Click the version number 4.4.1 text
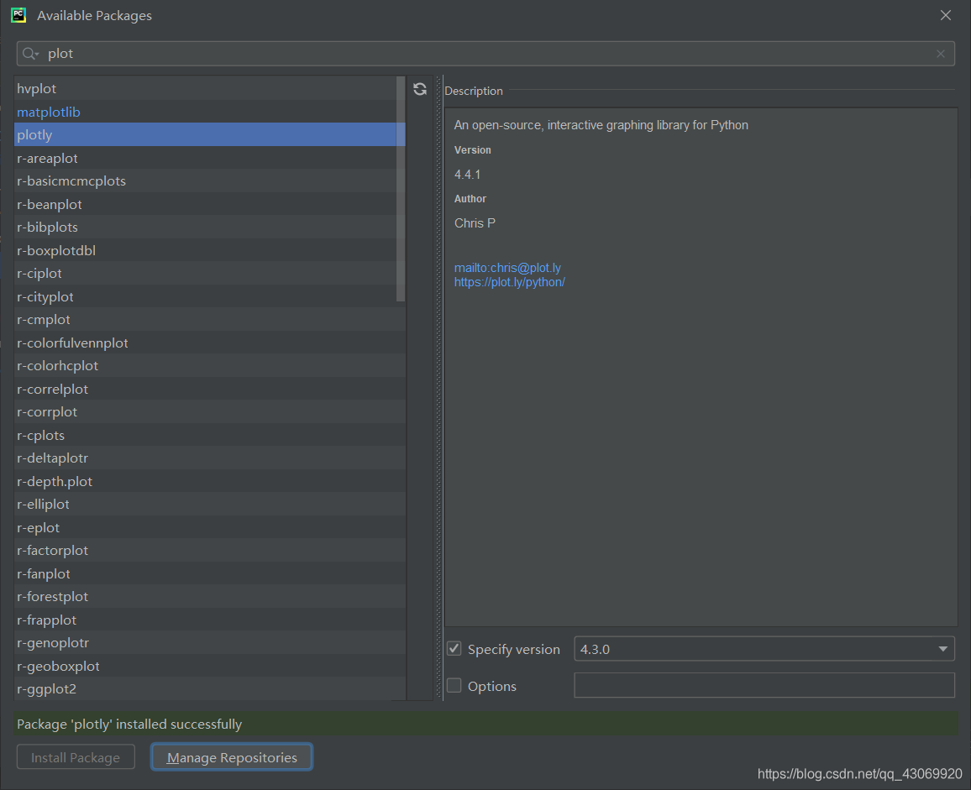The height and width of the screenshot is (790, 971). (468, 175)
